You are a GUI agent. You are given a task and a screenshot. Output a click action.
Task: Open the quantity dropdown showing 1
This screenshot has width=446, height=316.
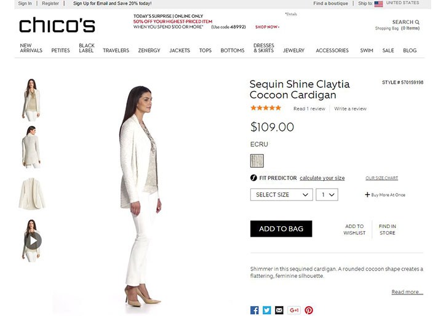pos(327,195)
